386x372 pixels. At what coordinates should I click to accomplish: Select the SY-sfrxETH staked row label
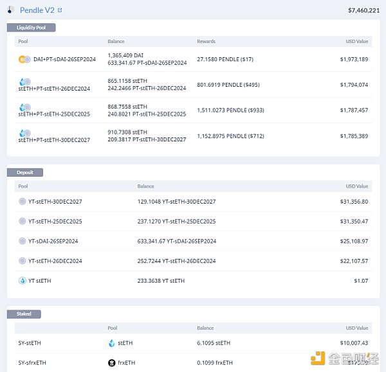pyautogui.click(x=32, y=363)
